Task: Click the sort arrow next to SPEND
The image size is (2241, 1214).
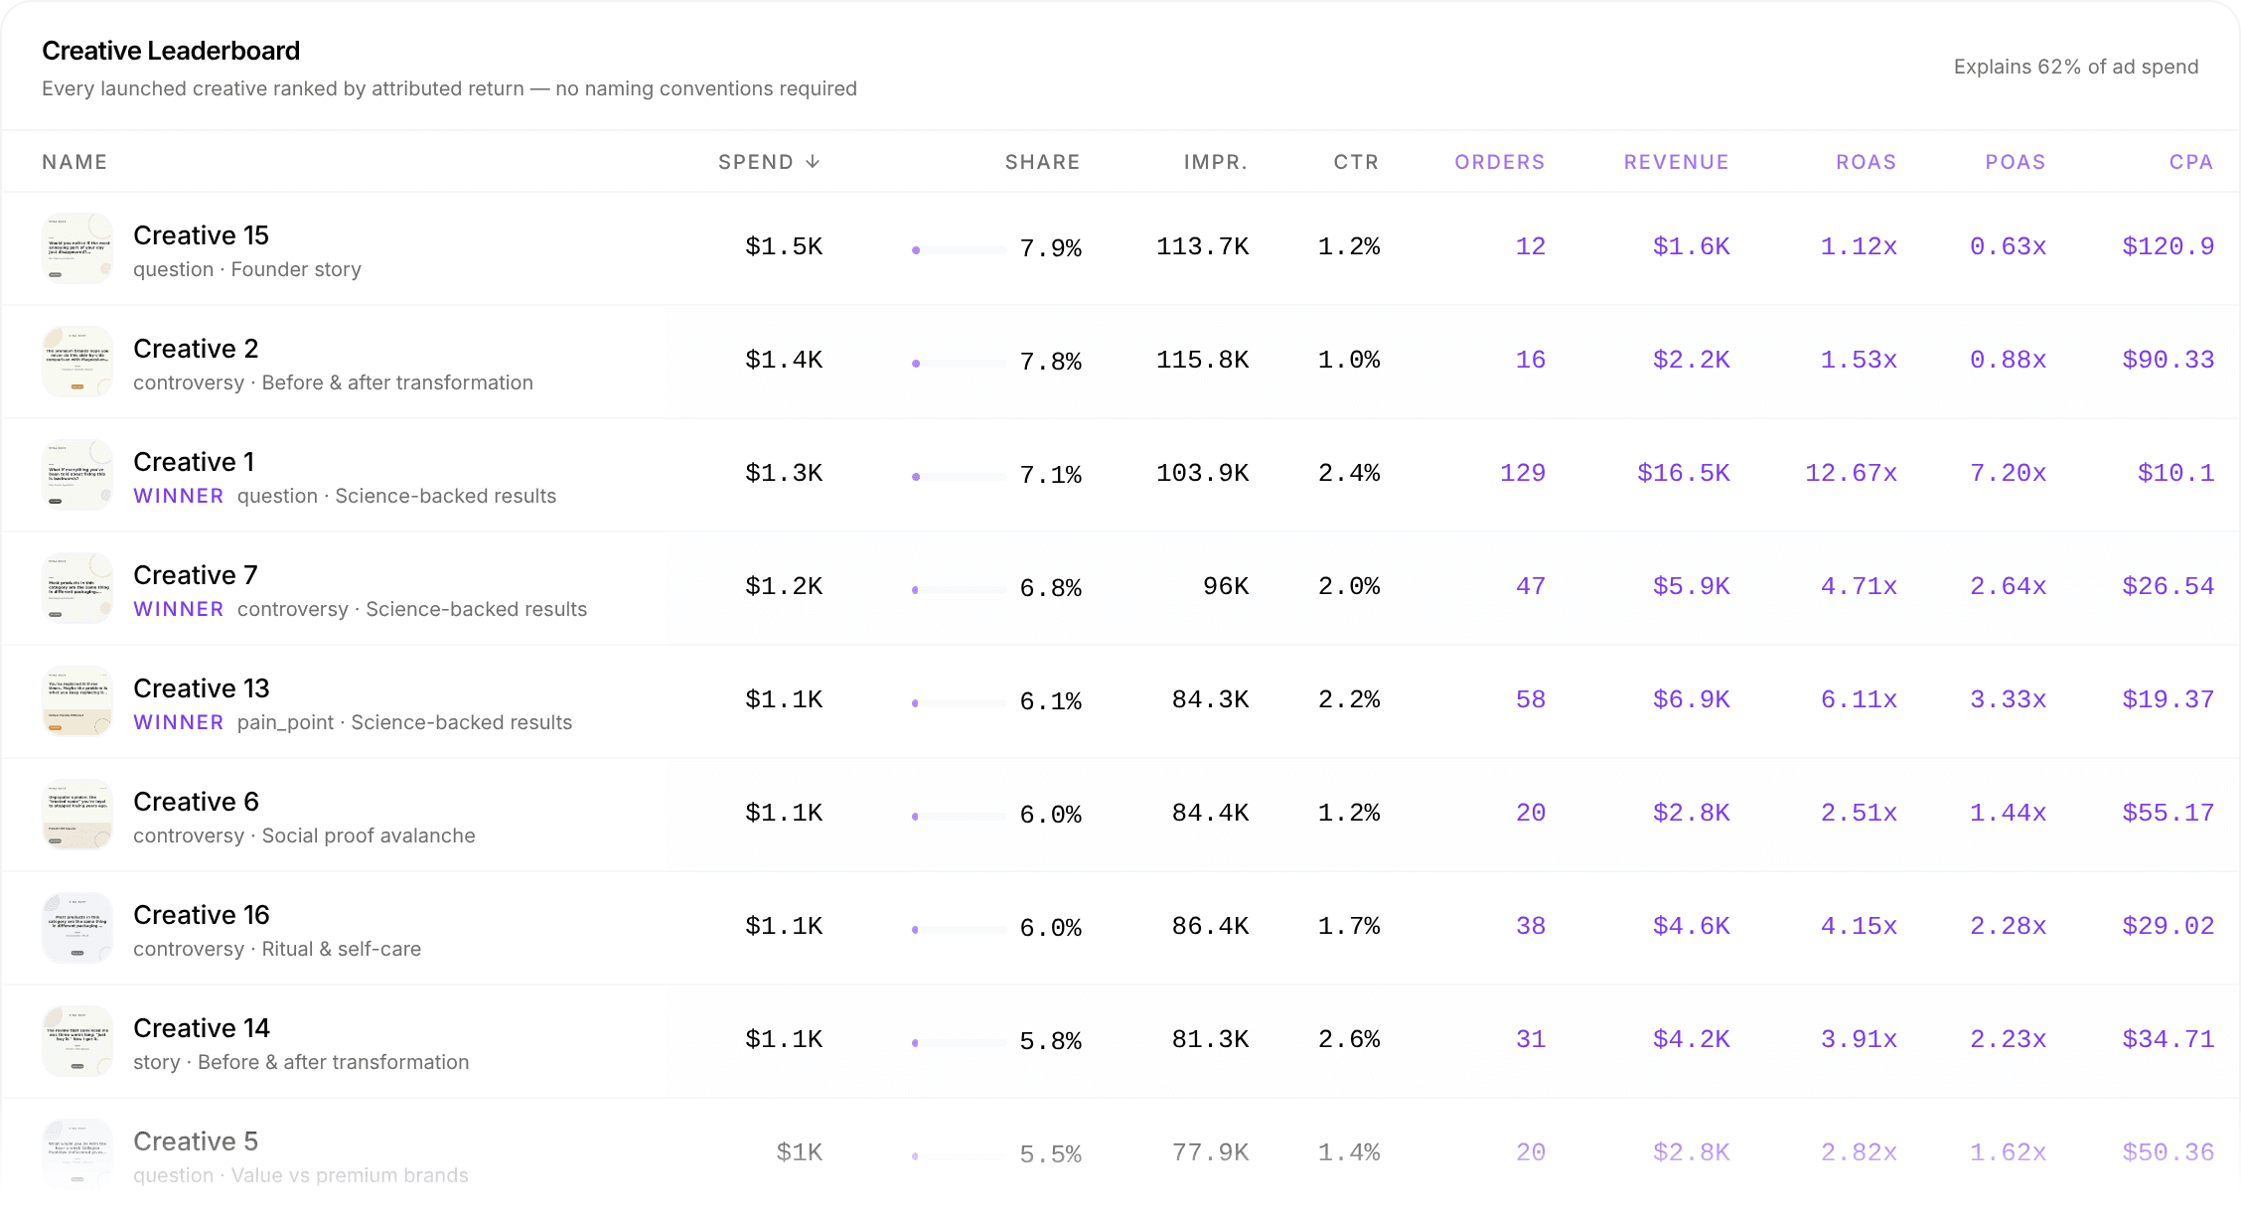Action: point(813,162)
